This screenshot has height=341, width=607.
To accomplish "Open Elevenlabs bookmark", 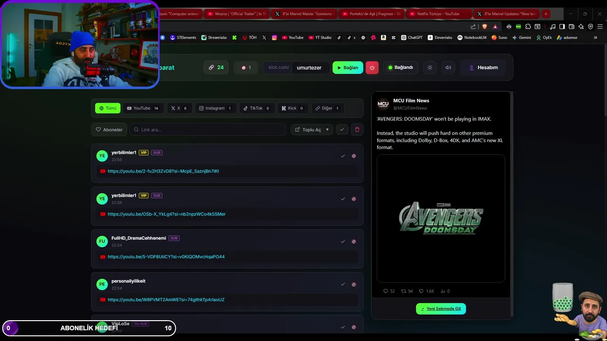I will [440, 37].
